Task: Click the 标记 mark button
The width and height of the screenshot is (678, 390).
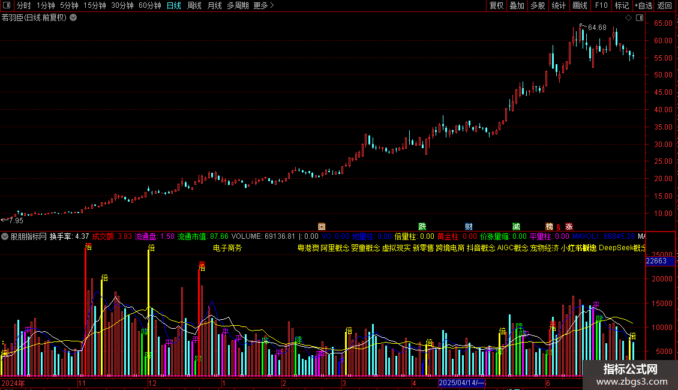Action: click(622, 5)
